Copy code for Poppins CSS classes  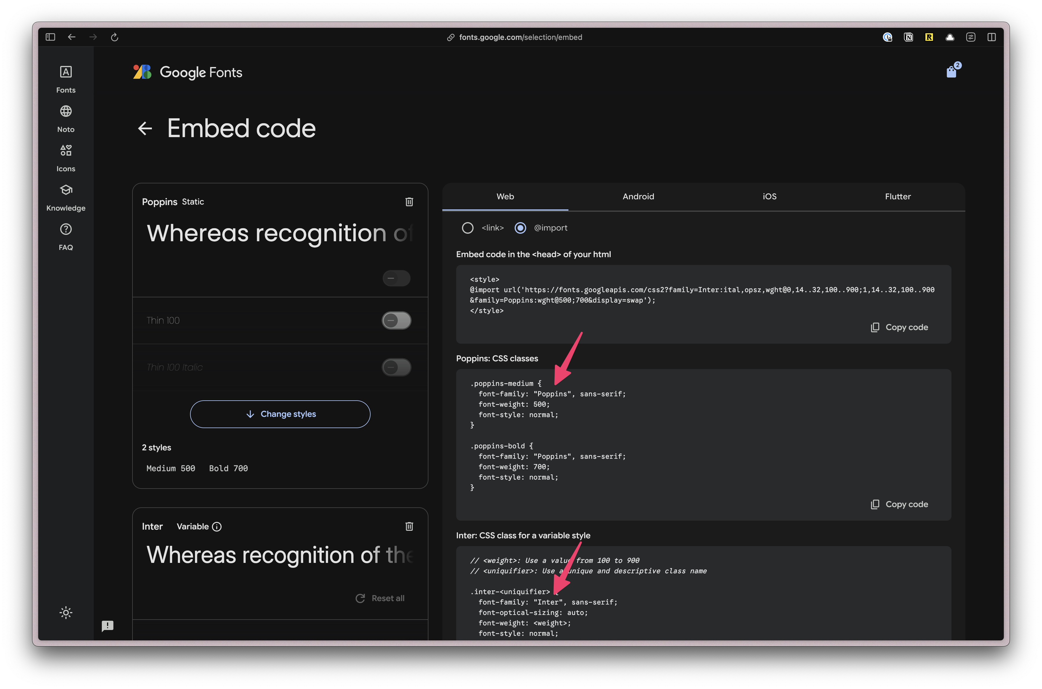click(x=899, y=504)
